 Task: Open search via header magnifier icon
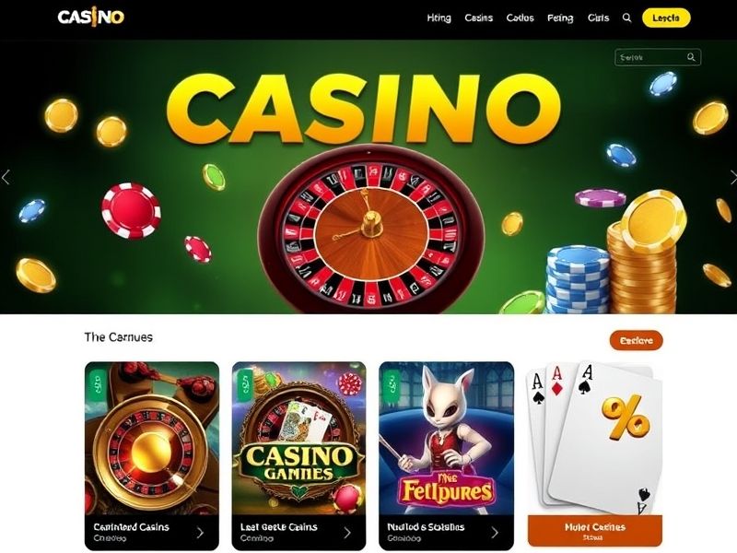coord(626,18)
